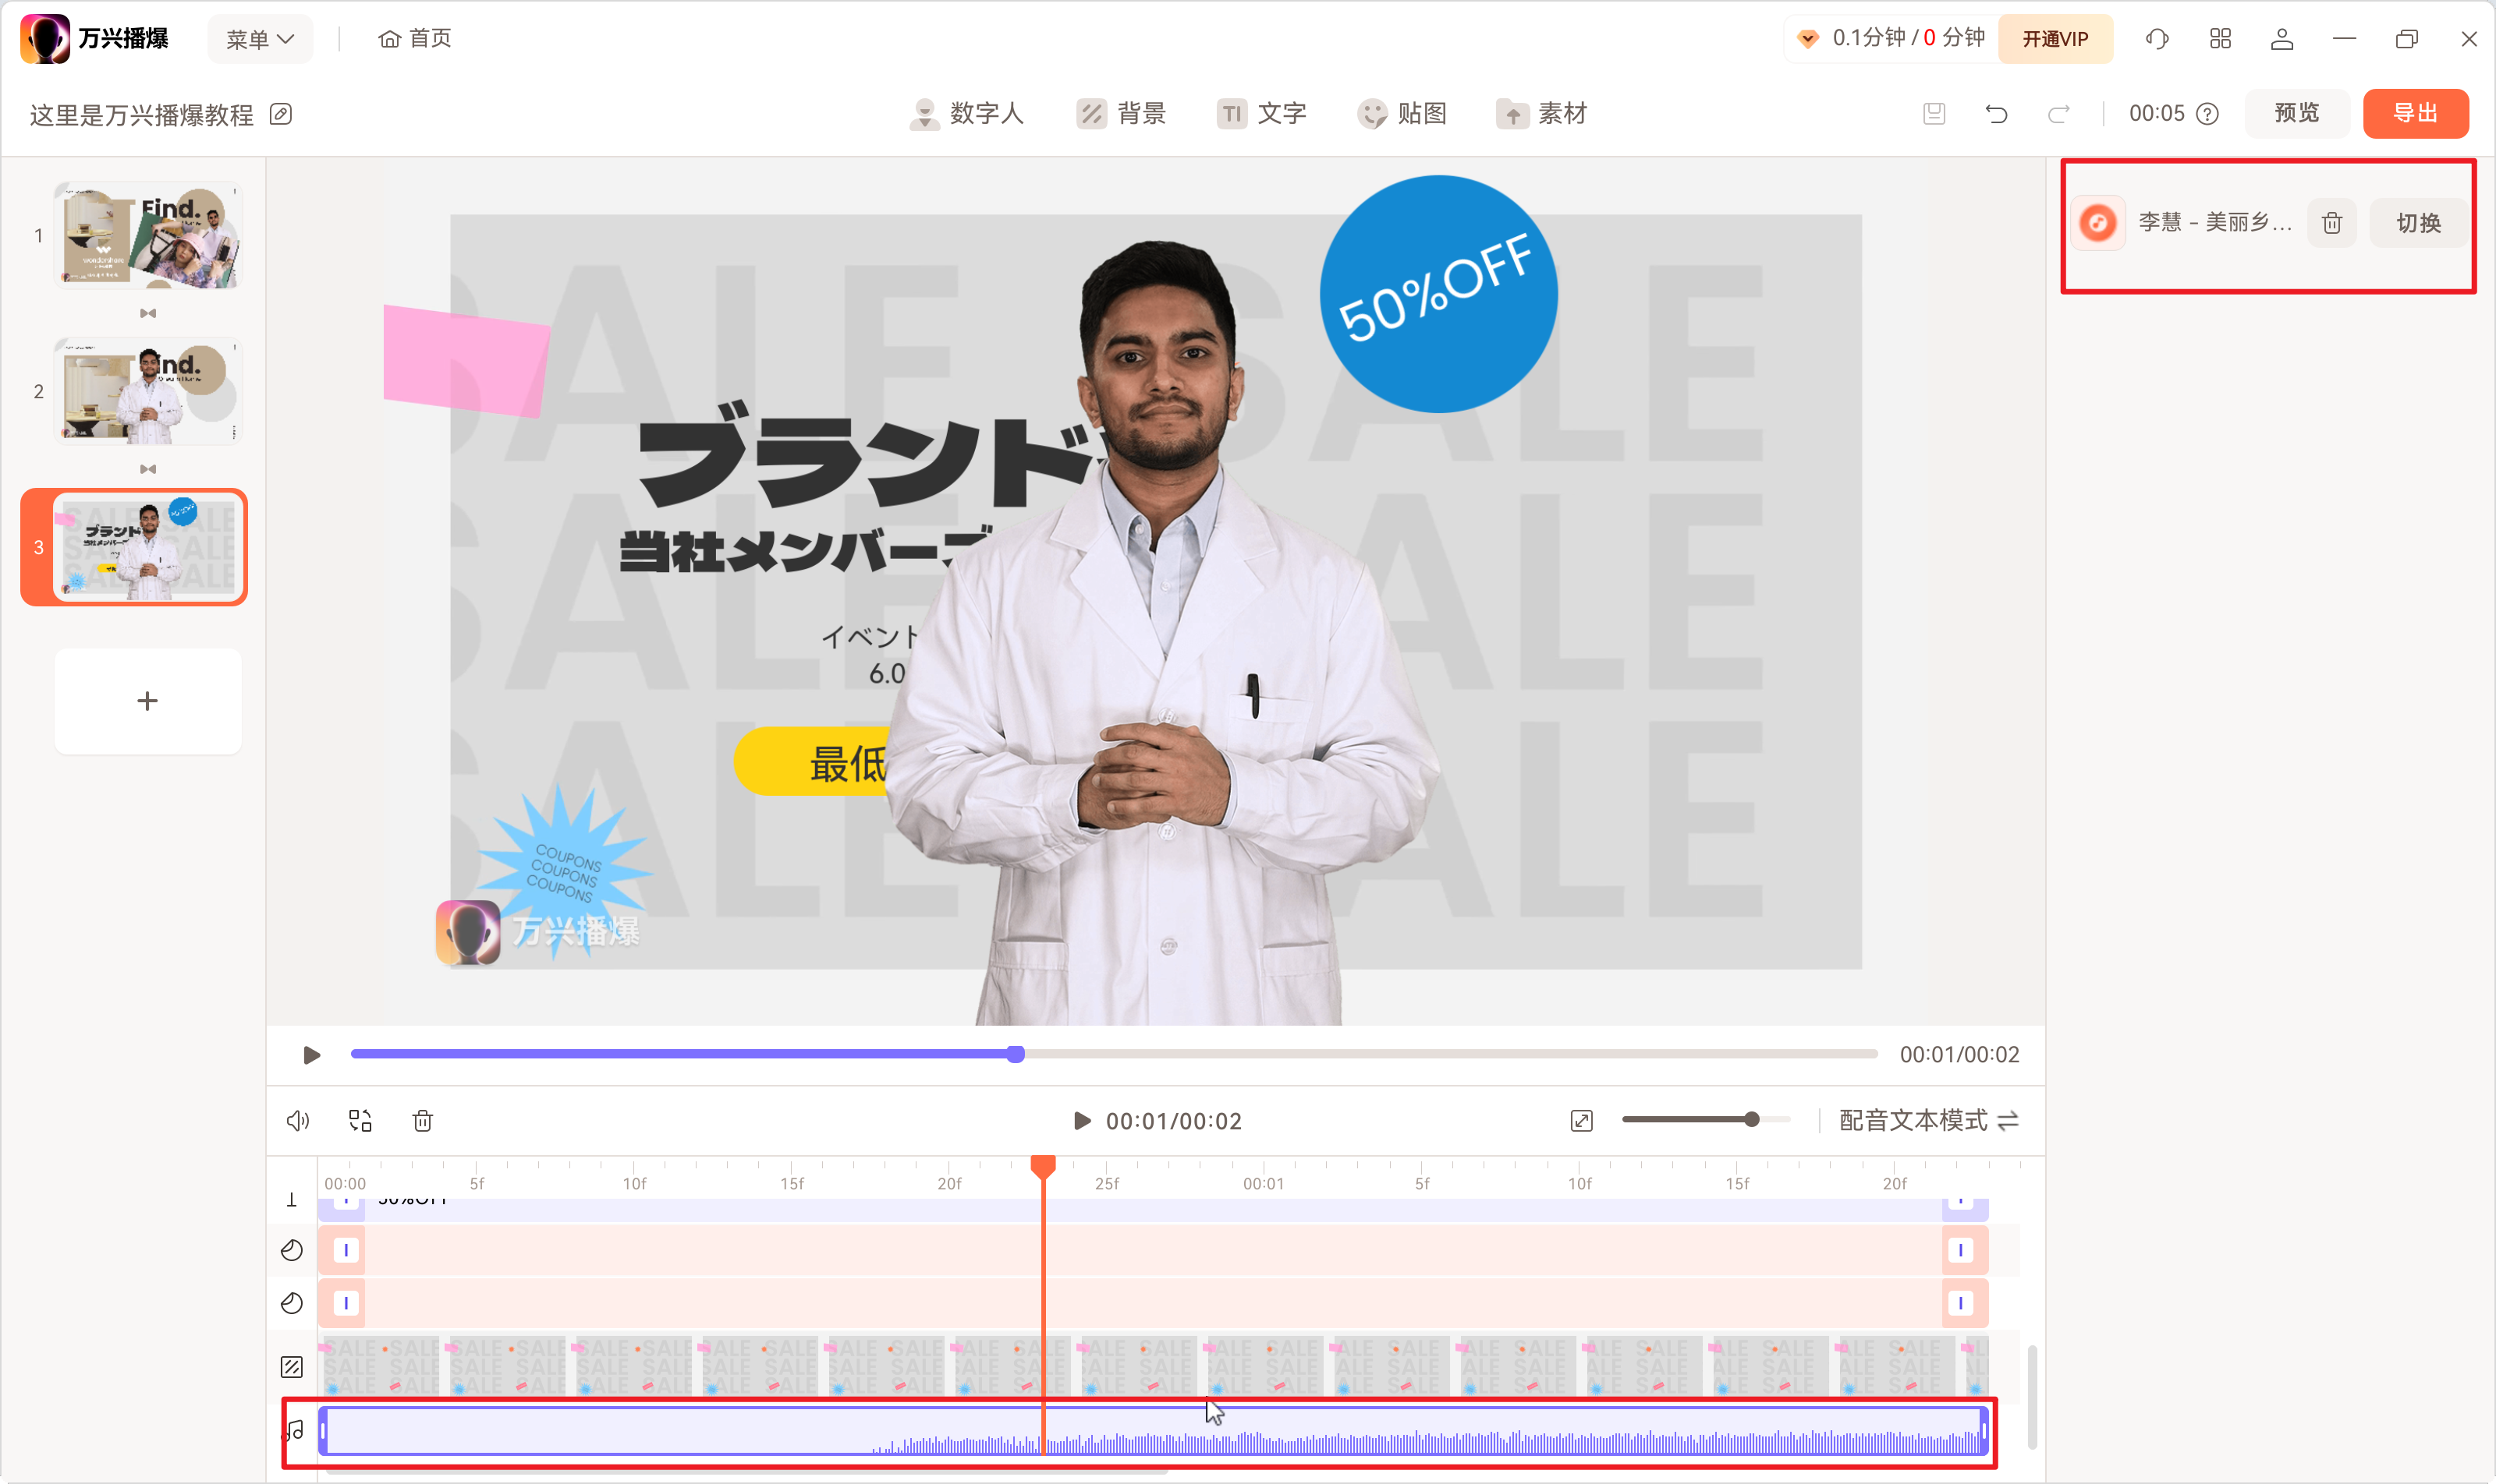Select scene 3 thumbnail
2496x1484 pixels.
(148, 547)
